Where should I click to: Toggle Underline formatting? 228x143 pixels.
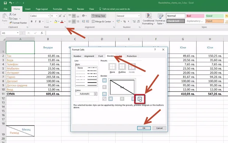click(40, 22)
